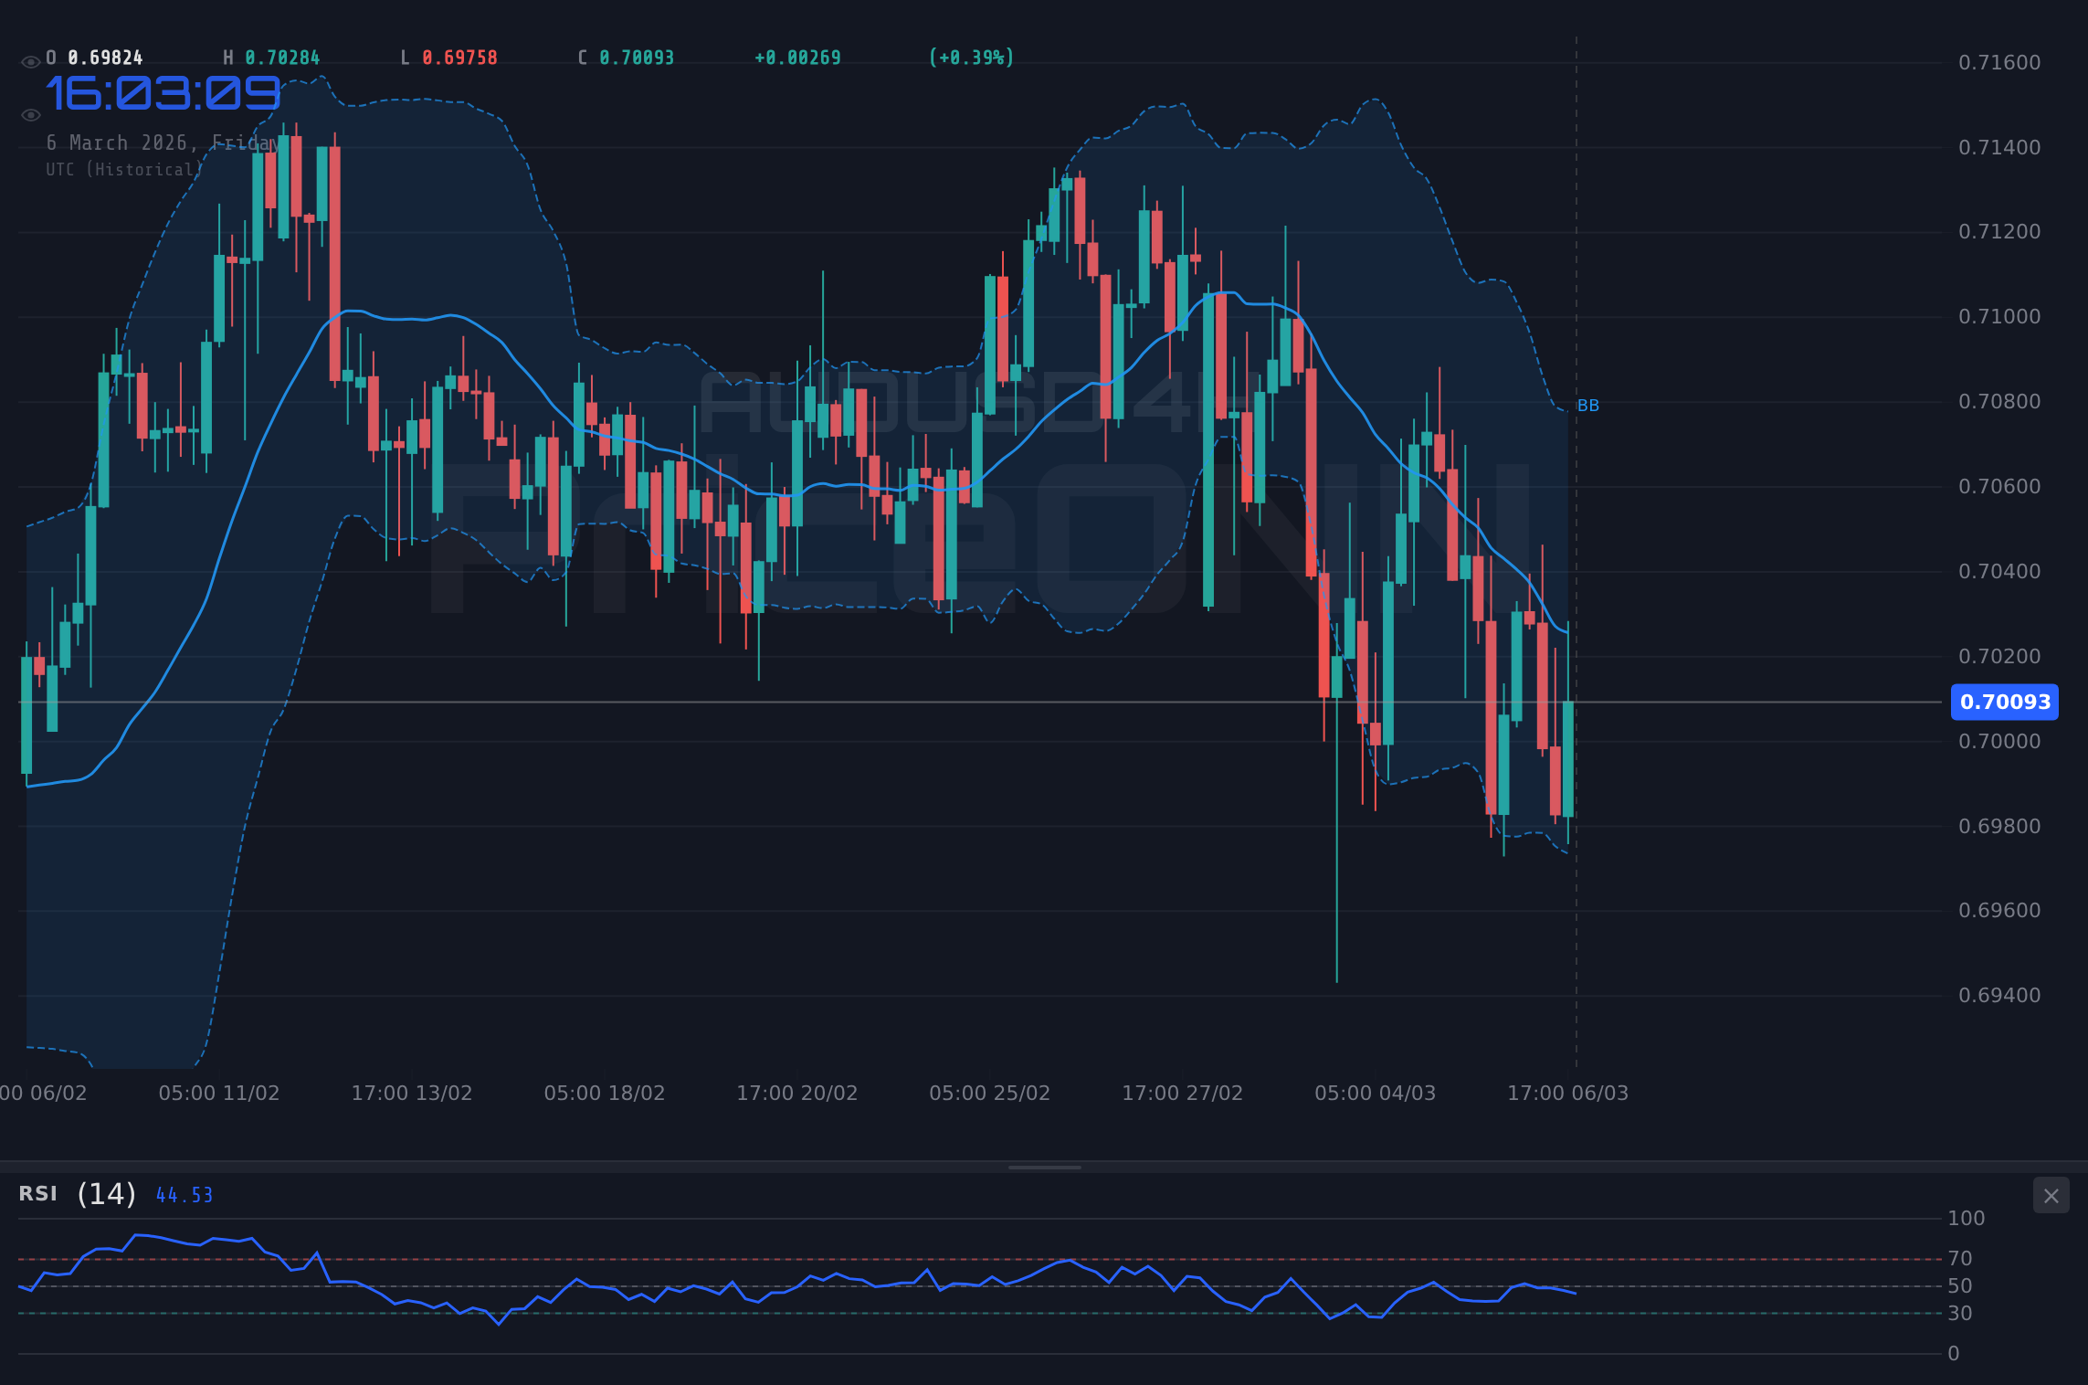Click the 0.70800 price axis label
The image size is (2088, 1385).
1999,402
